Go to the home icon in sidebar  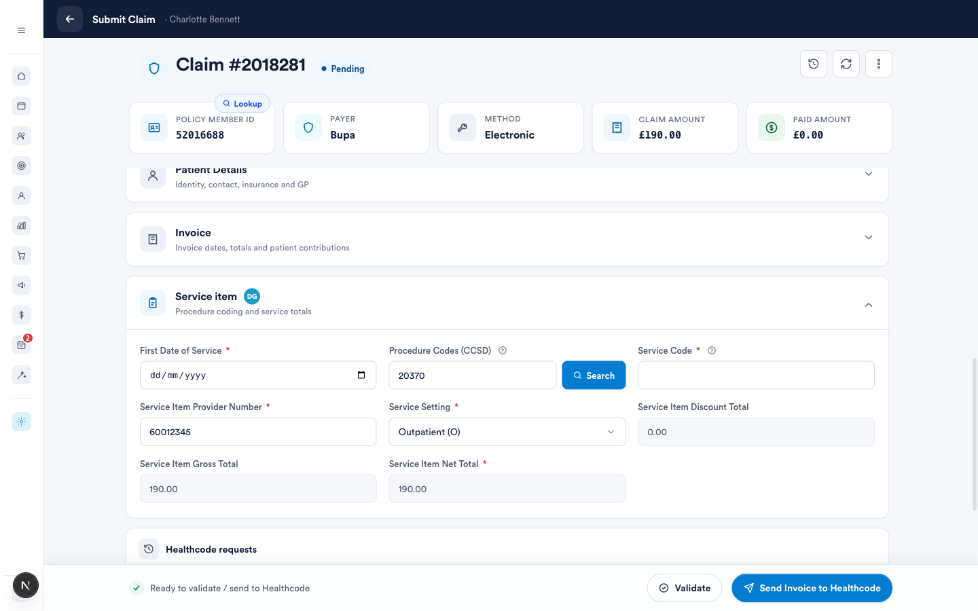pos(22,76)
